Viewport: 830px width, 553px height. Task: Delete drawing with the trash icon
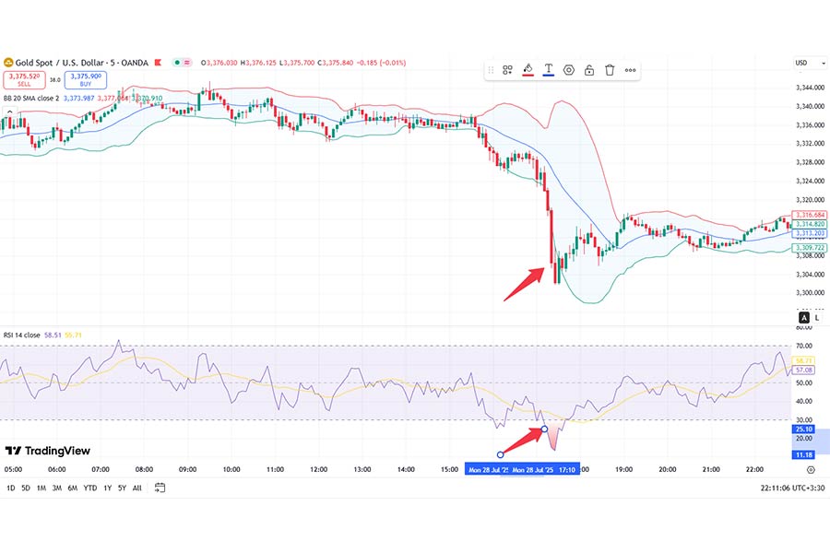610,70
